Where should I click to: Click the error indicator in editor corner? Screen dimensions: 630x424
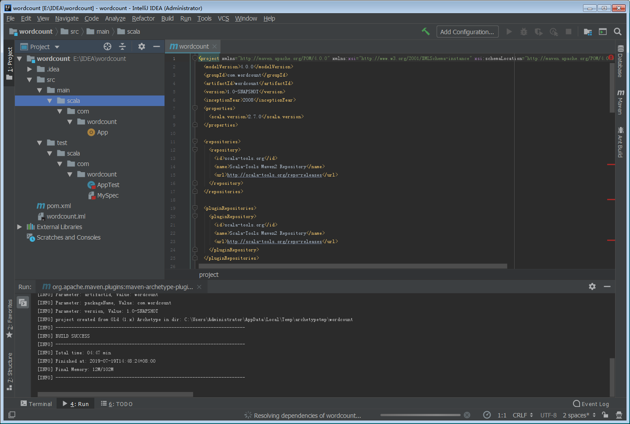click(x=611, y=57)
